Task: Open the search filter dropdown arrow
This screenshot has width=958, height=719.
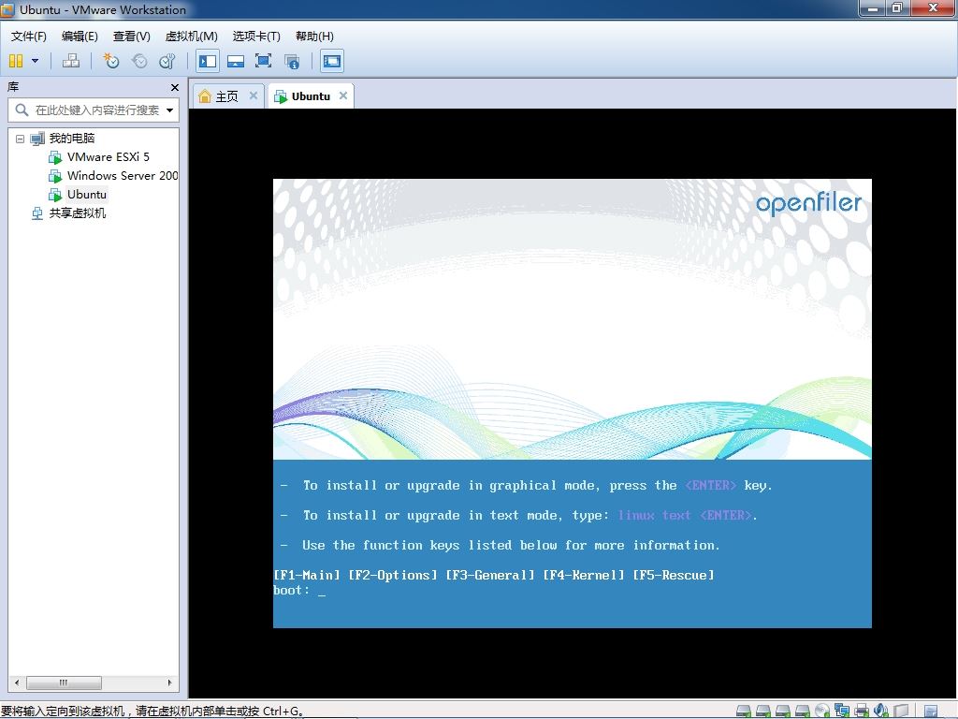Action: [x=170, y=110]
